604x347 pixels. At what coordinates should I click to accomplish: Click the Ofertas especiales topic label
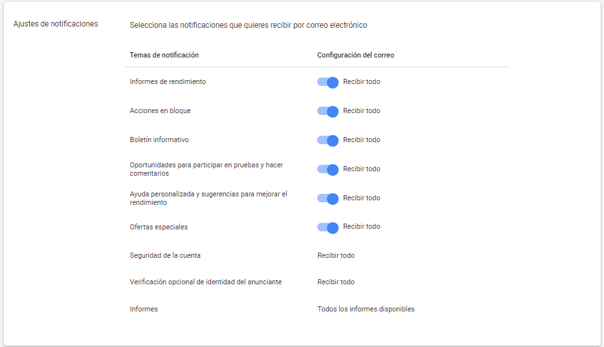click(159, 227)
